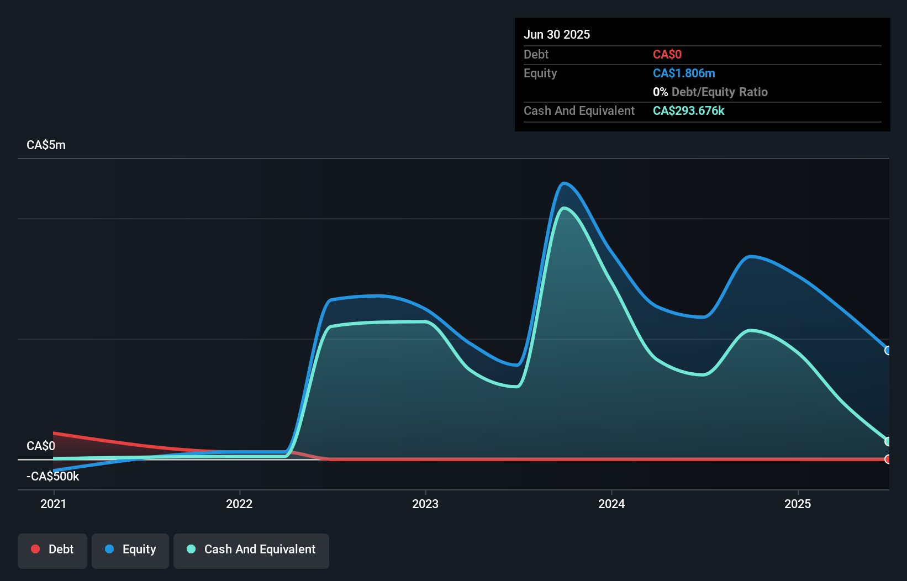This screenshot has height=581, width=907.
Task: Click the CA$1.806m equity value
Action: [x=684, y=73]
